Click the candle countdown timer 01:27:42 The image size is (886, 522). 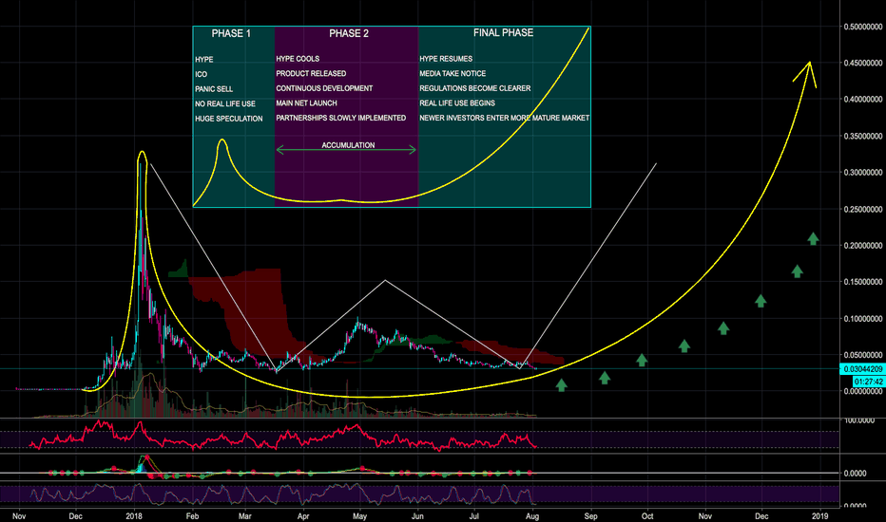pyautogui.click(x=868, y=382)
